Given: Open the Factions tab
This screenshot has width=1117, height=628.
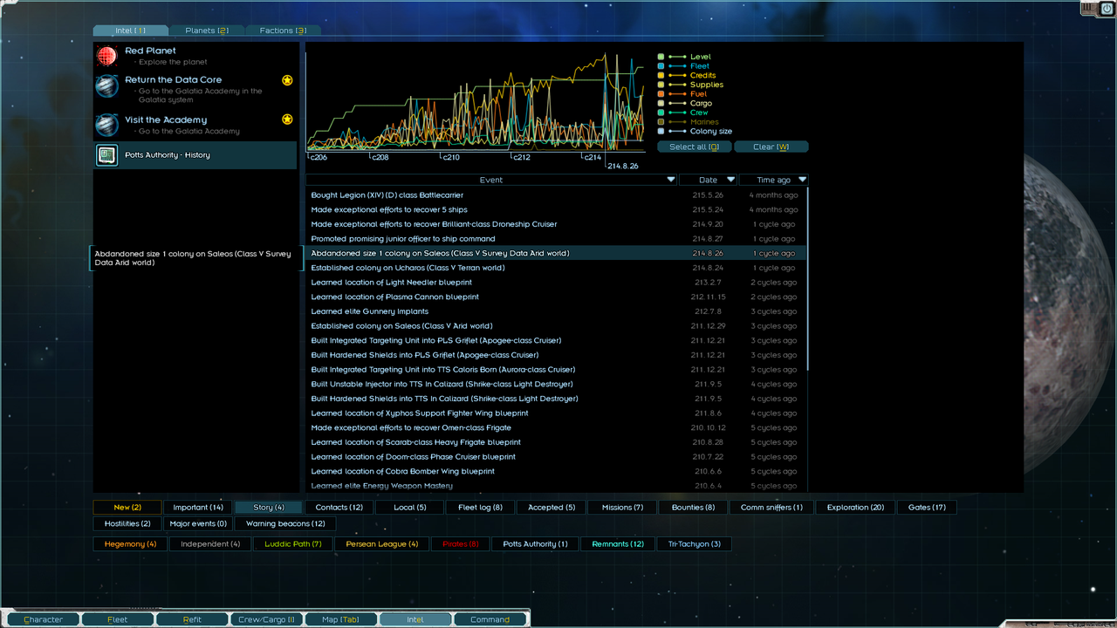Looking at the screenshot, I should coord(282,29).
